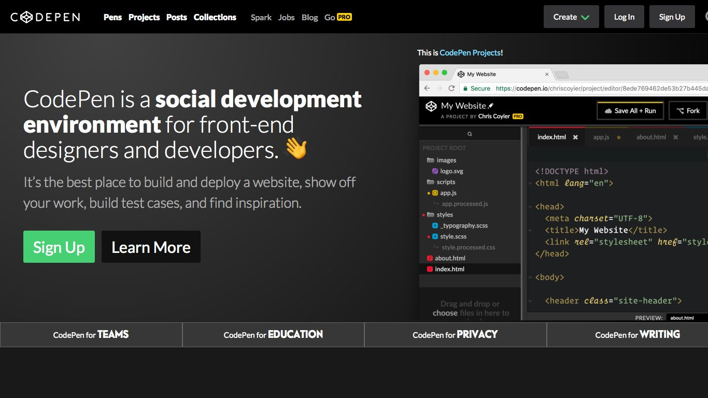Click the pencil edit icon beside My Website
The width and height of the screenshot is (708, 398).
click(x=490, y=105)
